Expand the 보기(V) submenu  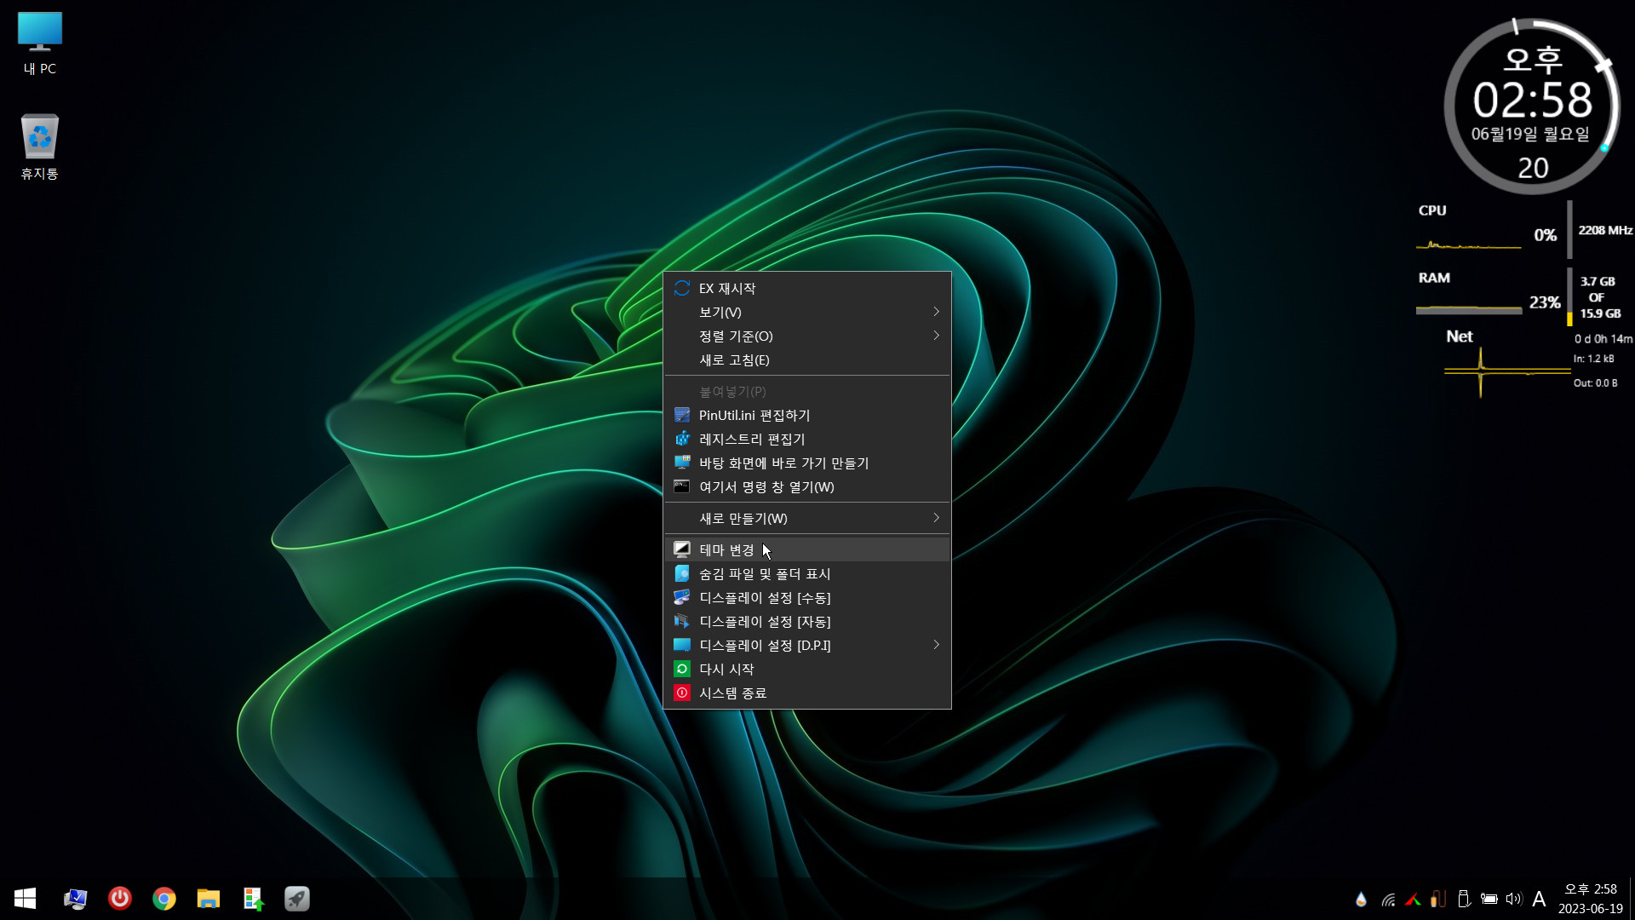click(x=807, y=312)
